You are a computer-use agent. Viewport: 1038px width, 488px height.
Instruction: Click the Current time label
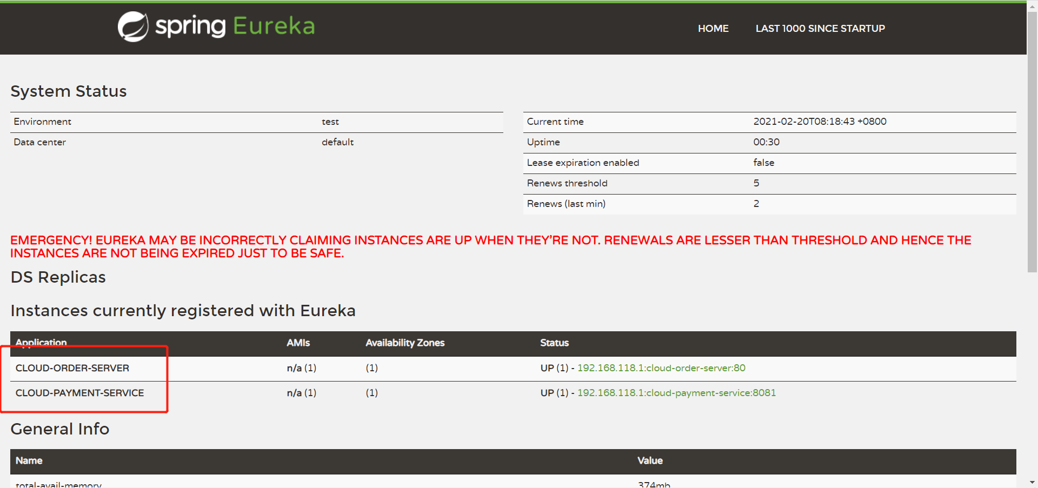click(555, 122)
